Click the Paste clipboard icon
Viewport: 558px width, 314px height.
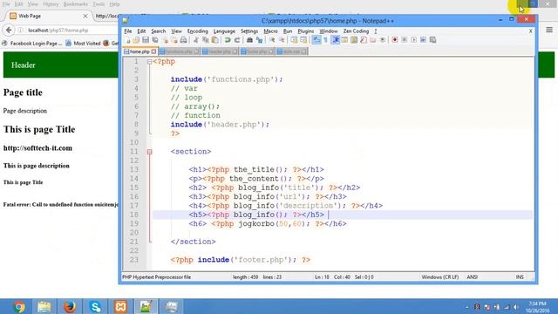215,40
